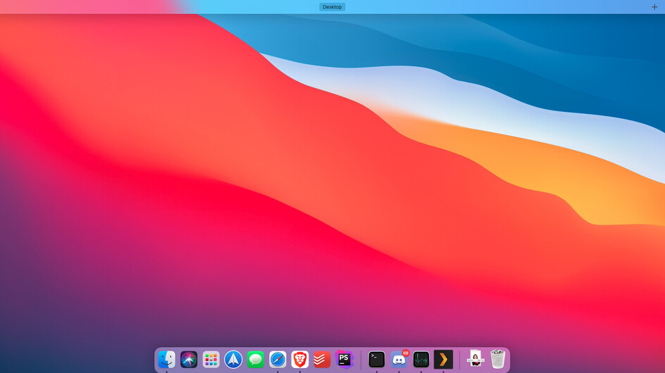The image size is (665, 373).
Task: Open the Spark mail app
Action: pos(233,360)
